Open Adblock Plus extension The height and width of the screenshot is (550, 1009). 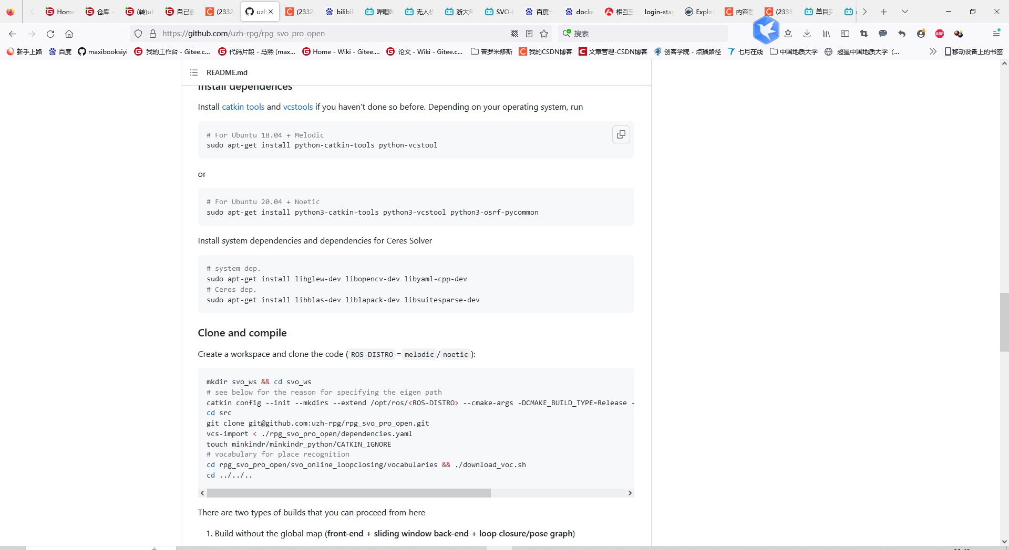point(940,34)
